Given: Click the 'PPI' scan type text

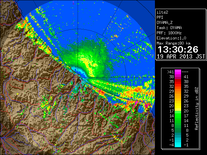Looking at the screenshot, I should point(160,17).
